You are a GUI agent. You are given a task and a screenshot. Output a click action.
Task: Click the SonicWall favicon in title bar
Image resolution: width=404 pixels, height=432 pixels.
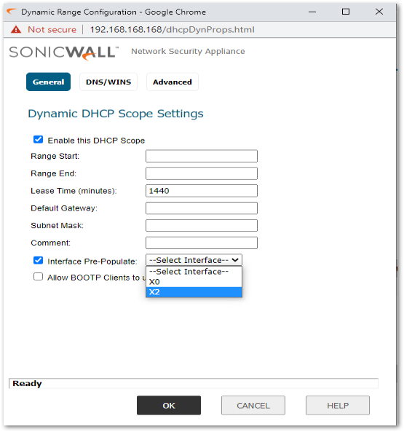tap(12, 12)
